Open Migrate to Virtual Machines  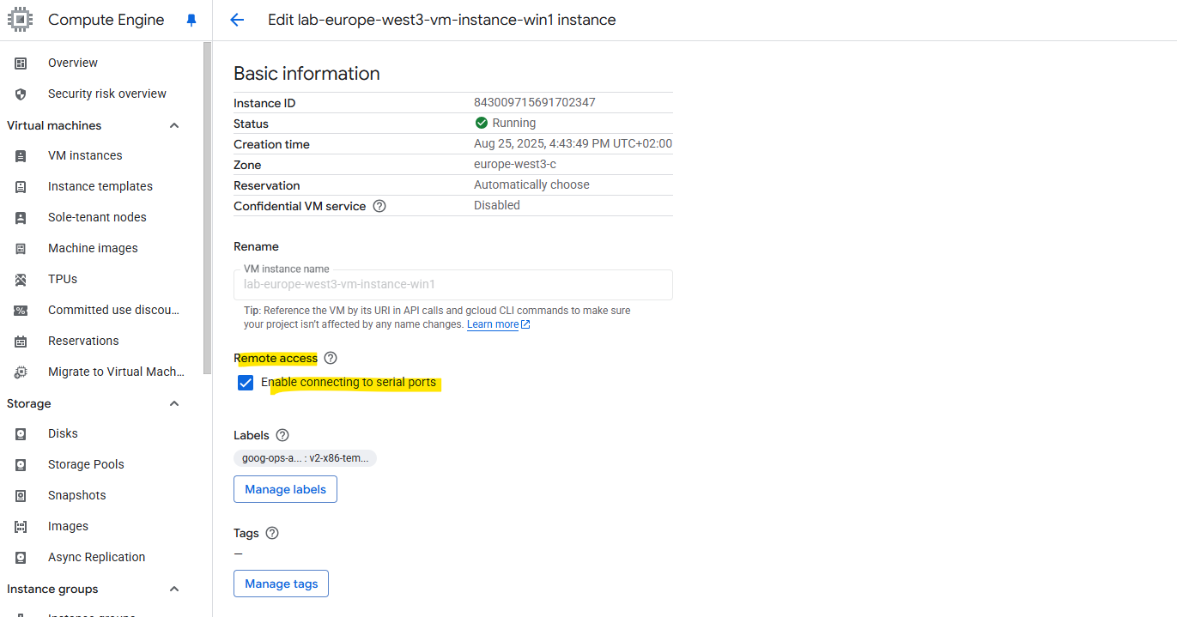[x=117, y=372]
